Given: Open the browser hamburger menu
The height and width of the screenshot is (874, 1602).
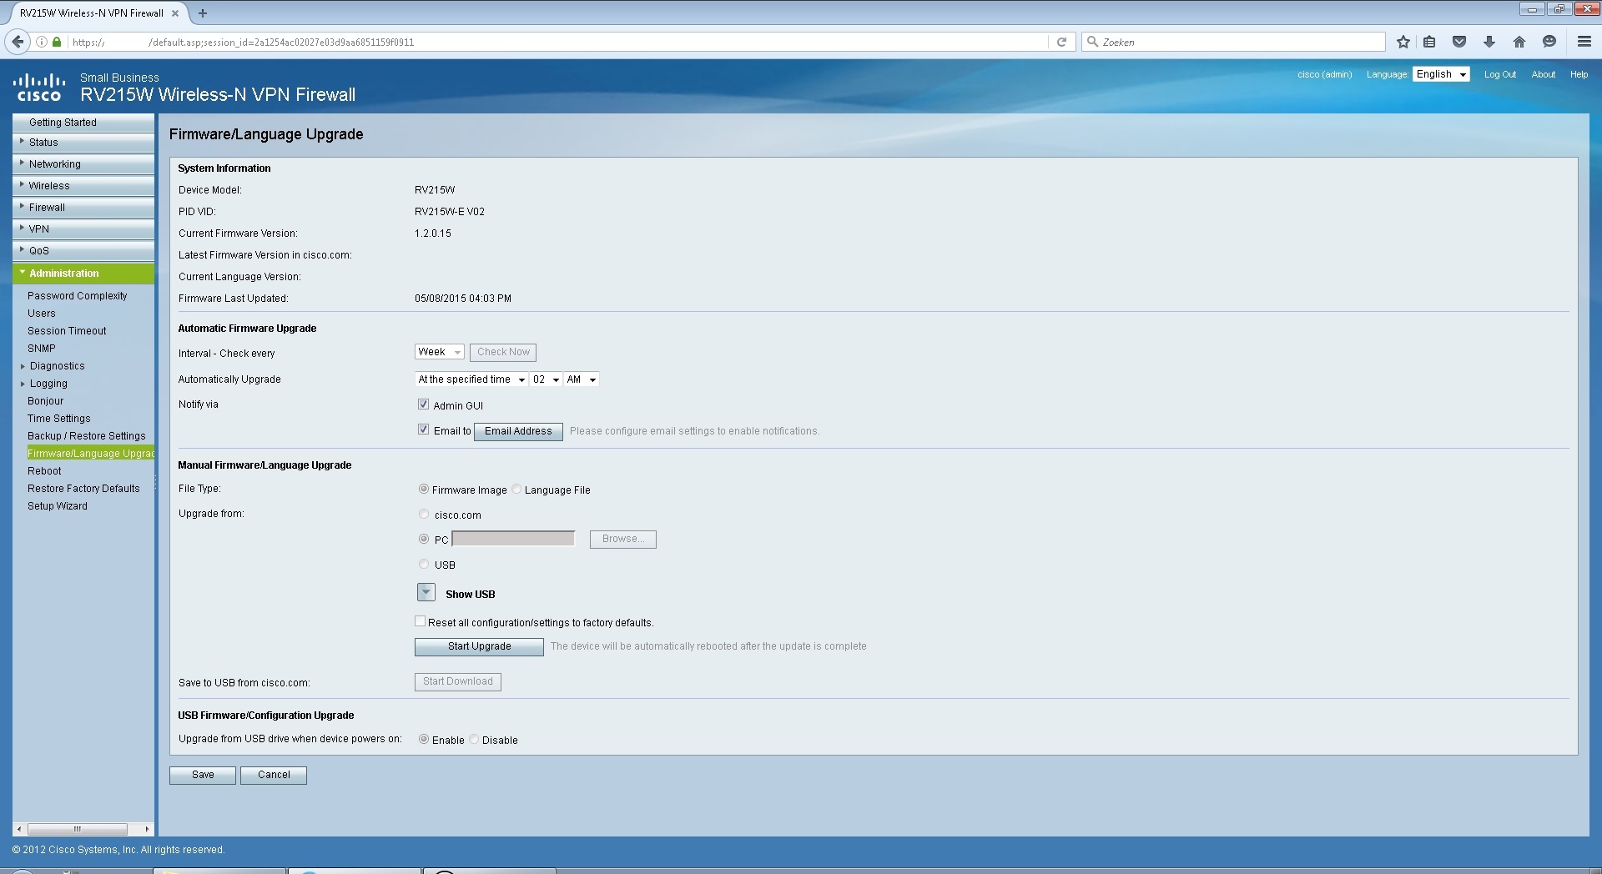Looking at the screenshot, I should click(x=1584, y=42).
